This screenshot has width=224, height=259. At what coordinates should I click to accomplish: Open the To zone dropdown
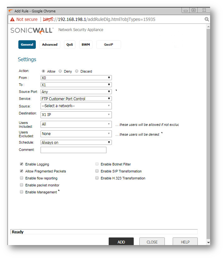[76, 85]
